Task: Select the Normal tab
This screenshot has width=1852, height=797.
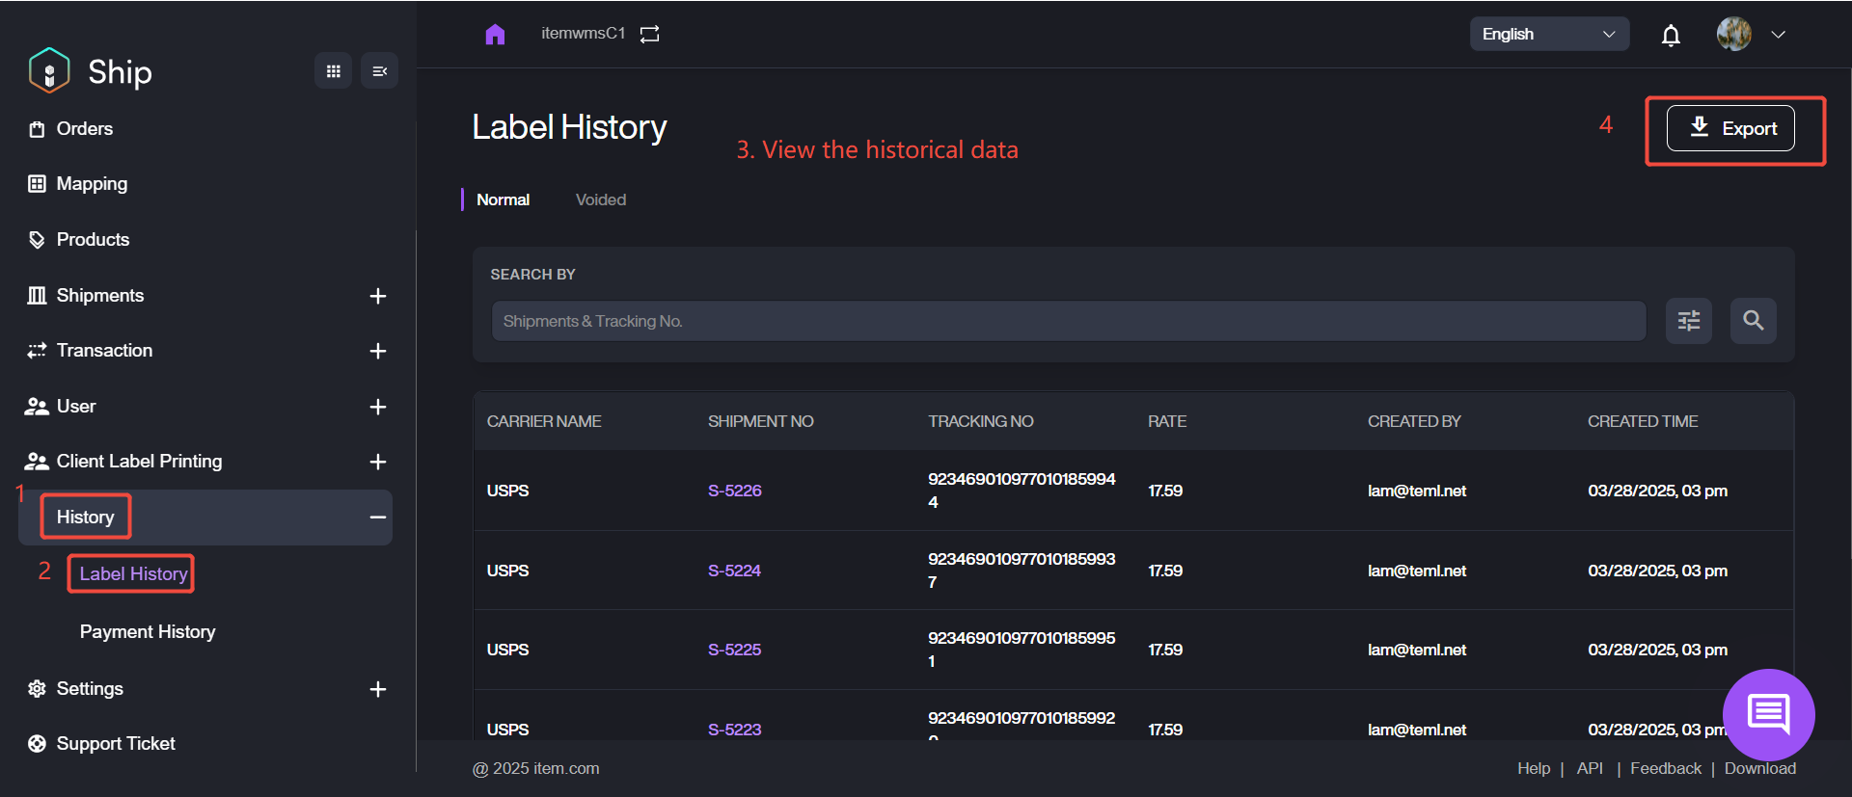Action: 503,199
